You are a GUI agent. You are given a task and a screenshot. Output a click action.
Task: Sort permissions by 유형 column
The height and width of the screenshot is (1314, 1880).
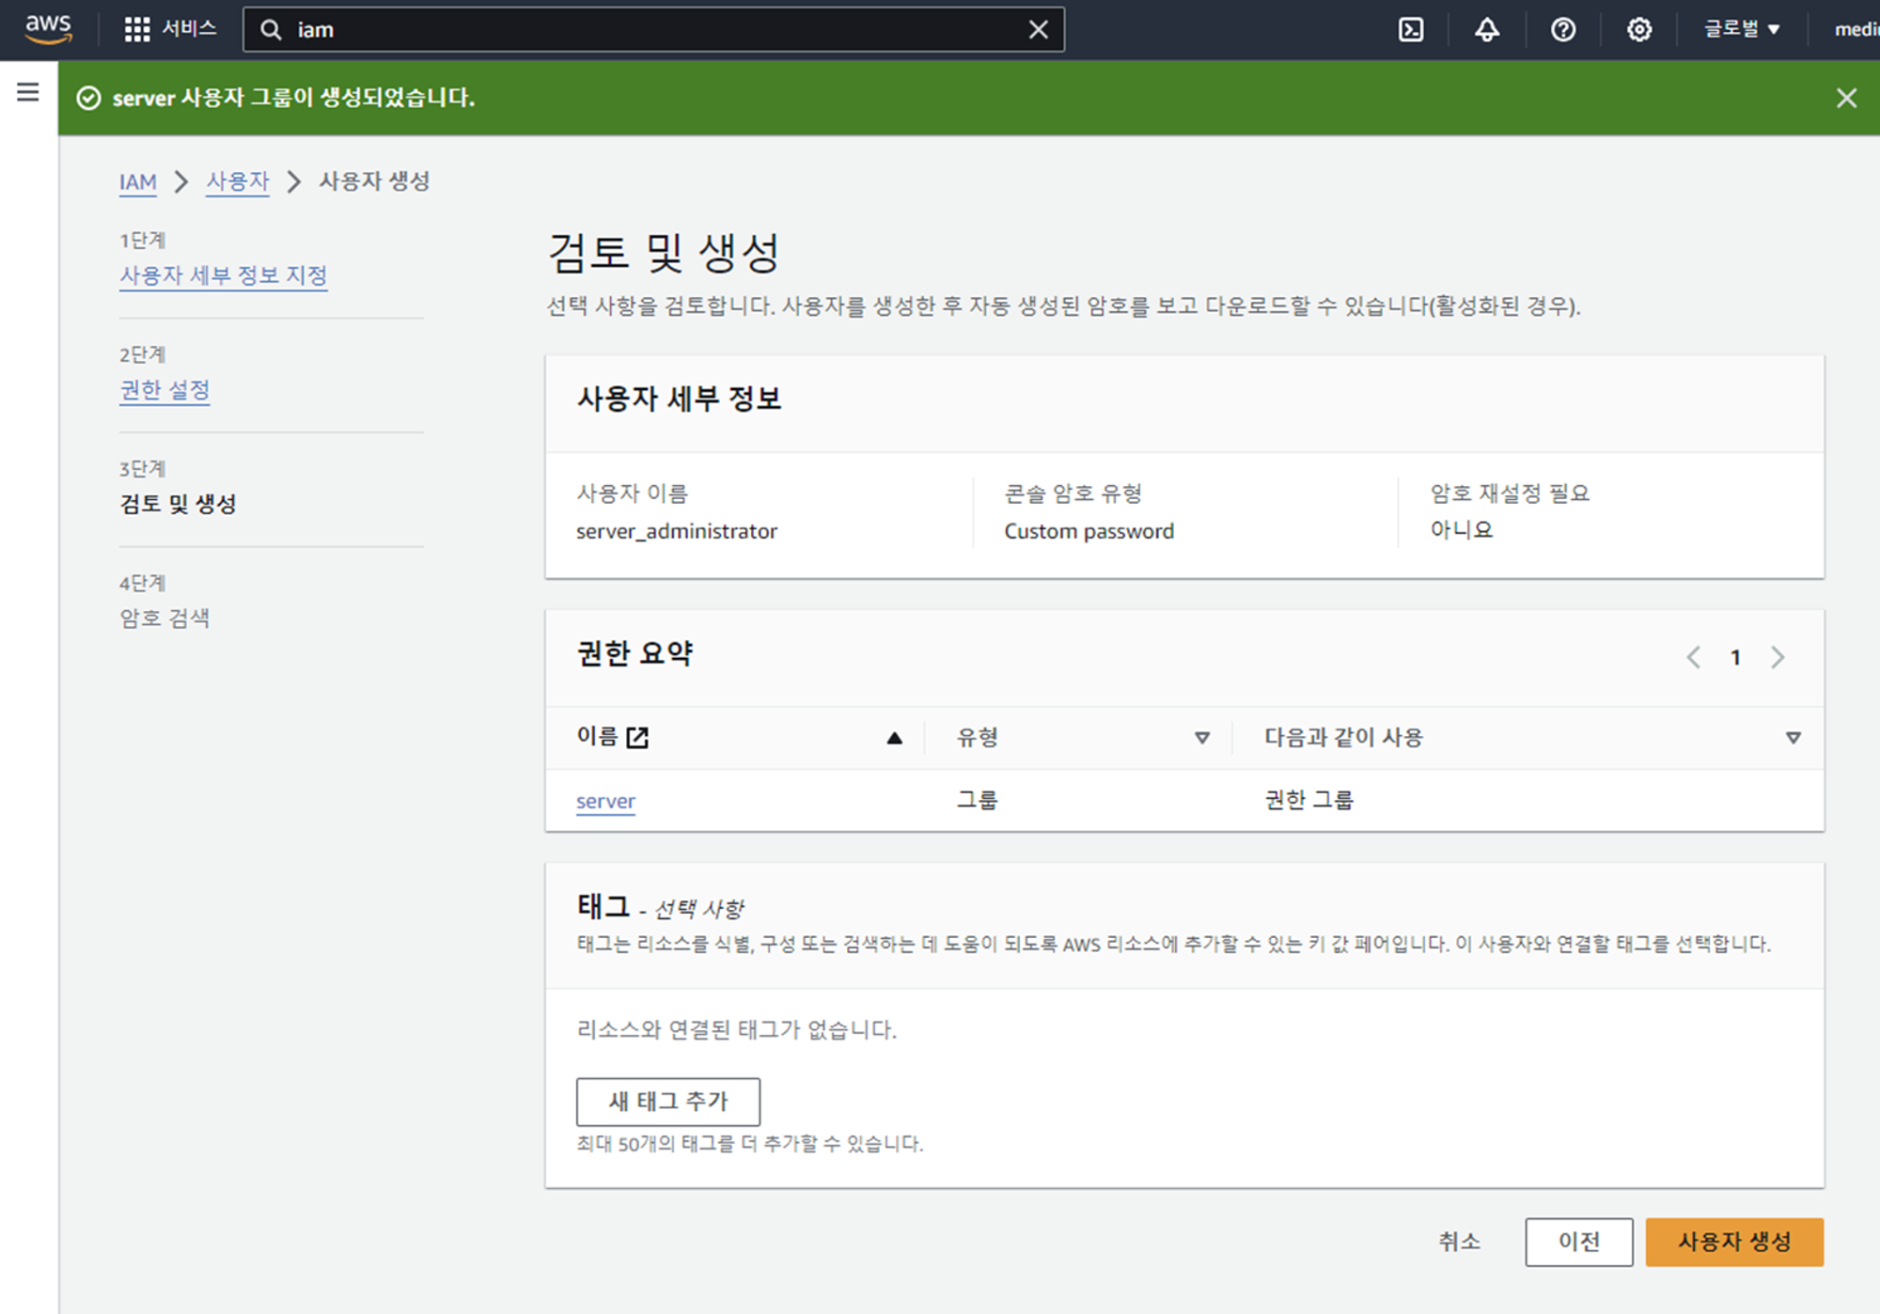pos(1201,738)
